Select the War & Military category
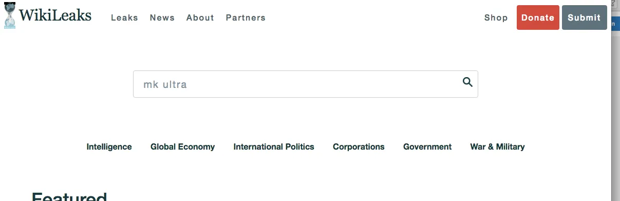620x201 pixels. click(x=497, y=147)
